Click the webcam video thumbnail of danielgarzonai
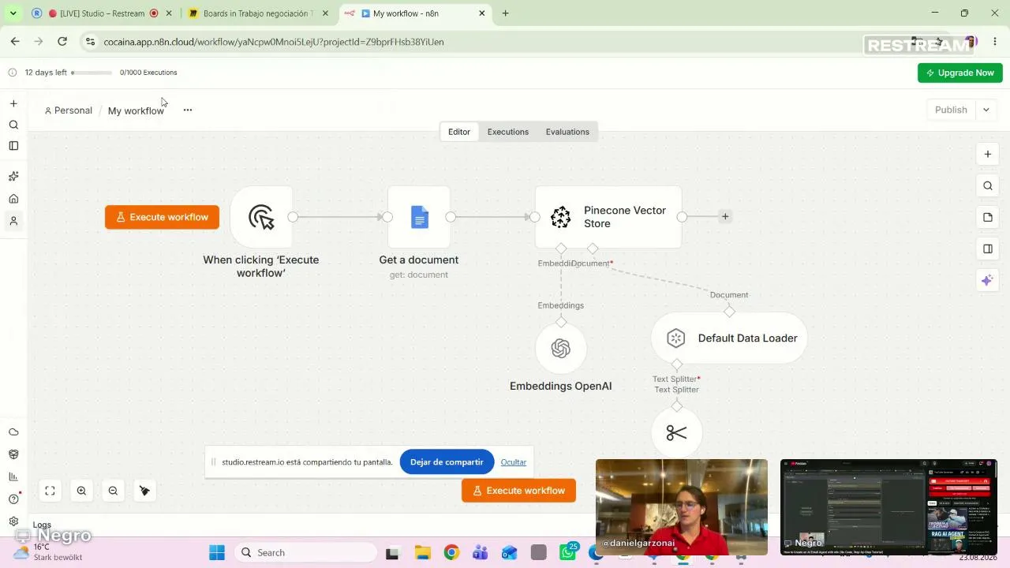1010x568 pixels. 682,507
